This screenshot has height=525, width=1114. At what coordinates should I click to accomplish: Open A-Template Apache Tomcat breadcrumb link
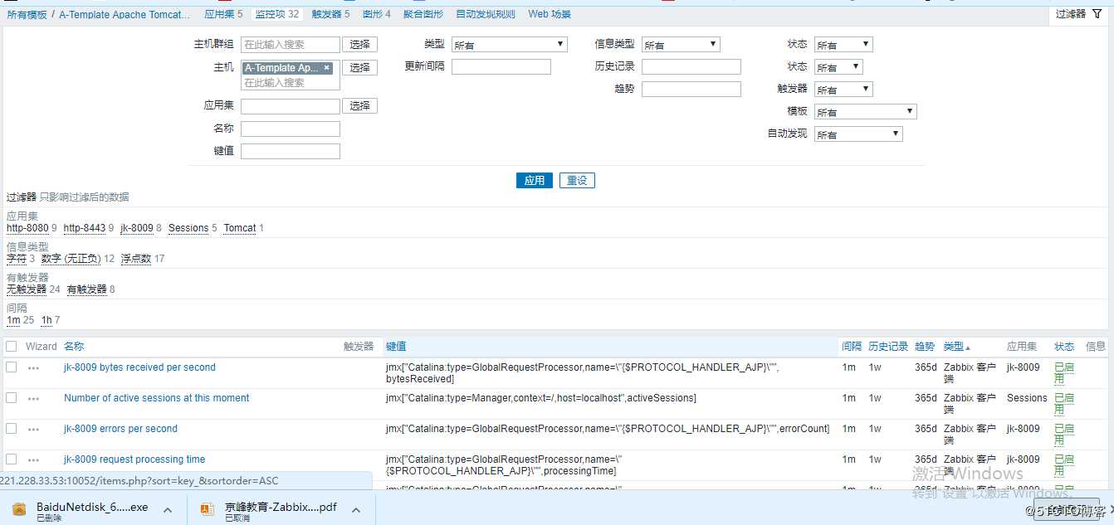[x=125, y=15]
